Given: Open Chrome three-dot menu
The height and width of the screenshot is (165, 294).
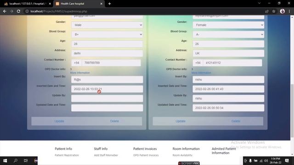Looking at the screenshot, I should point(289,11).
